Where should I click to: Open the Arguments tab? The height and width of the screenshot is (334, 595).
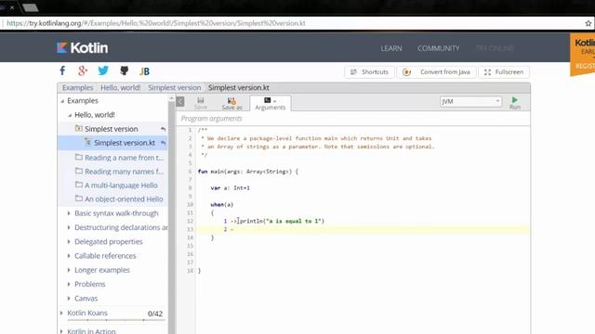pyautogui.click(x=271, y=103)
